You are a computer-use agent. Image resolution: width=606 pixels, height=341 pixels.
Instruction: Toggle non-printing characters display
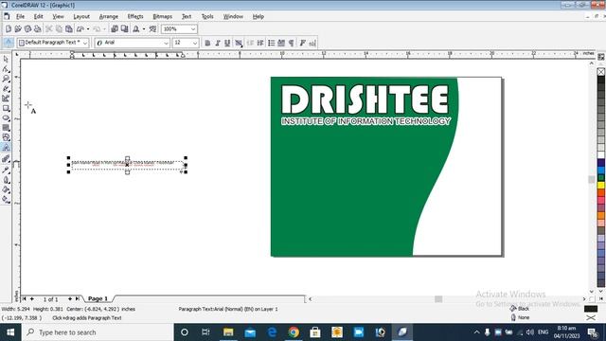tap(291, 43)
